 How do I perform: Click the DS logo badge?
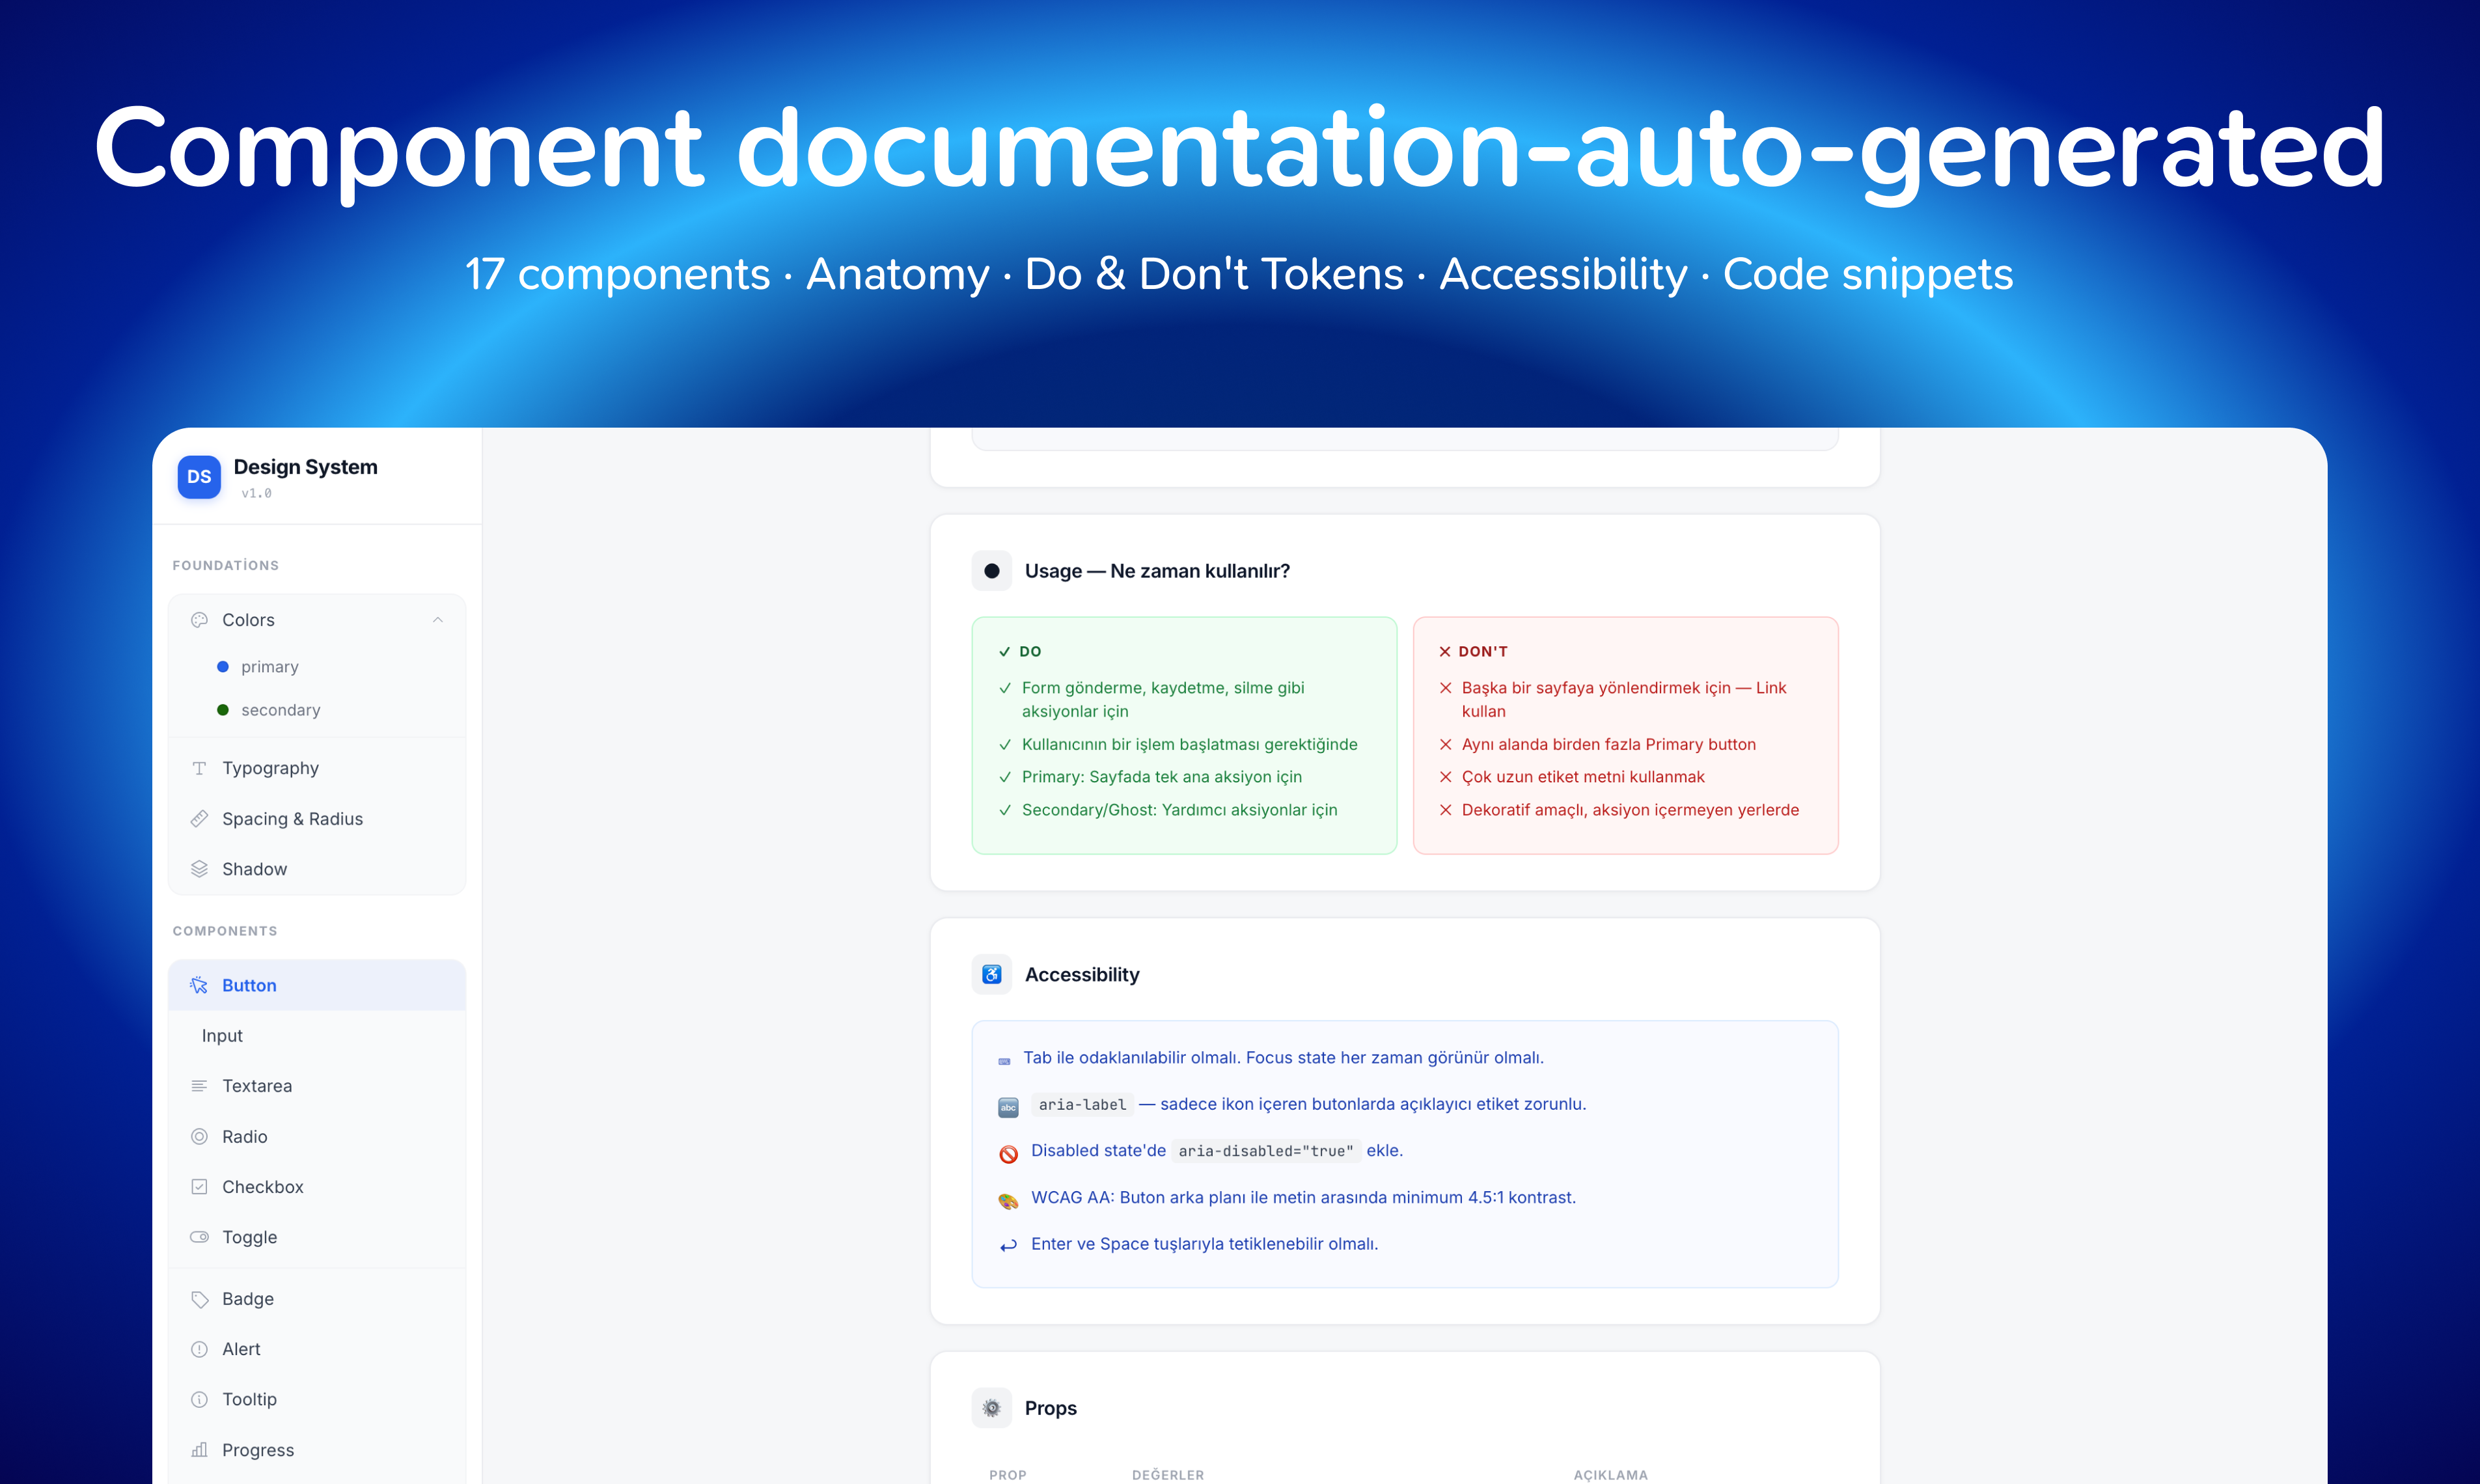click(x=199, y=477)
